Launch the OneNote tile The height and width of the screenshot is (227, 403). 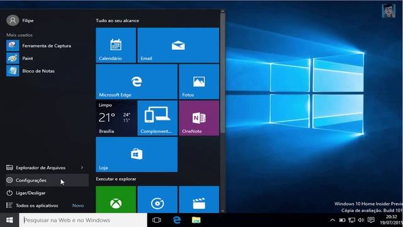tap(199, 118)
